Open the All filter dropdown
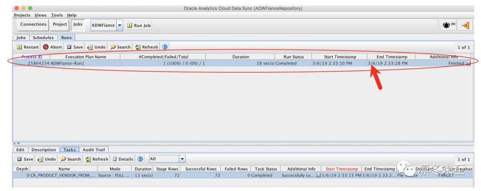 coord(182,159)
